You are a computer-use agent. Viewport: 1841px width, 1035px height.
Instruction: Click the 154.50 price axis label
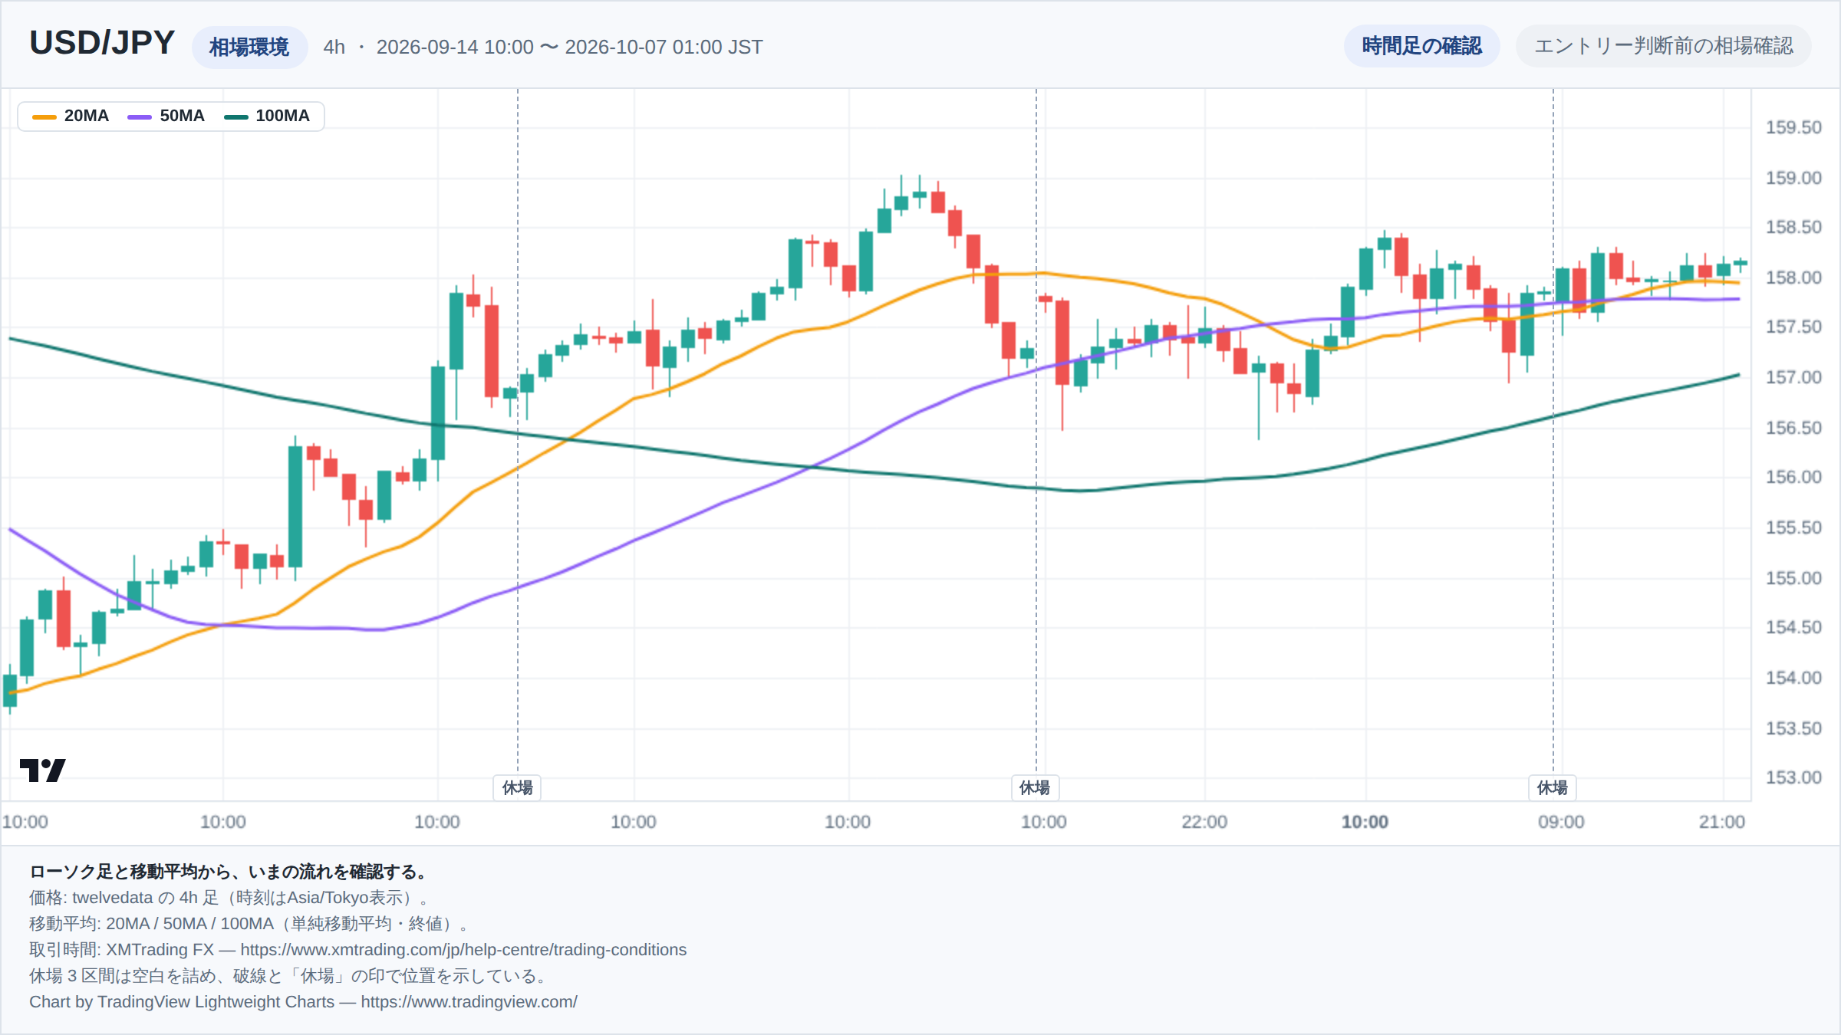coord(1793,628)
